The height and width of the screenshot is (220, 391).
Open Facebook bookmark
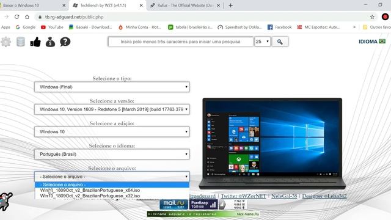[280, 27]
